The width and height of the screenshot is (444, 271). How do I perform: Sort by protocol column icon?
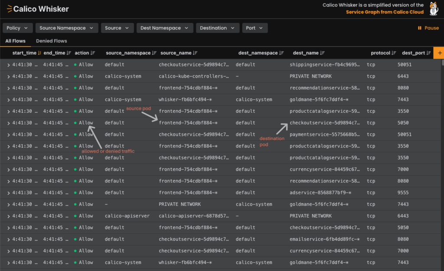pos(394,53)
